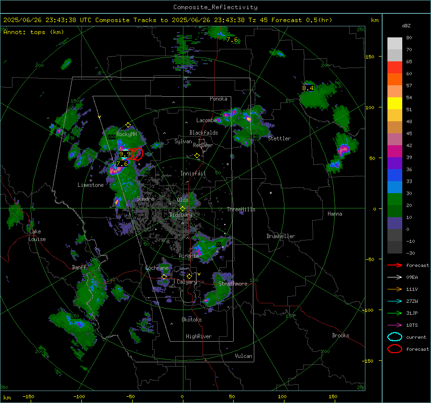This screenshot has height=403, width=431.
Task: Click the yellow diamond marker below RedDeer
Action: (197, 156)
